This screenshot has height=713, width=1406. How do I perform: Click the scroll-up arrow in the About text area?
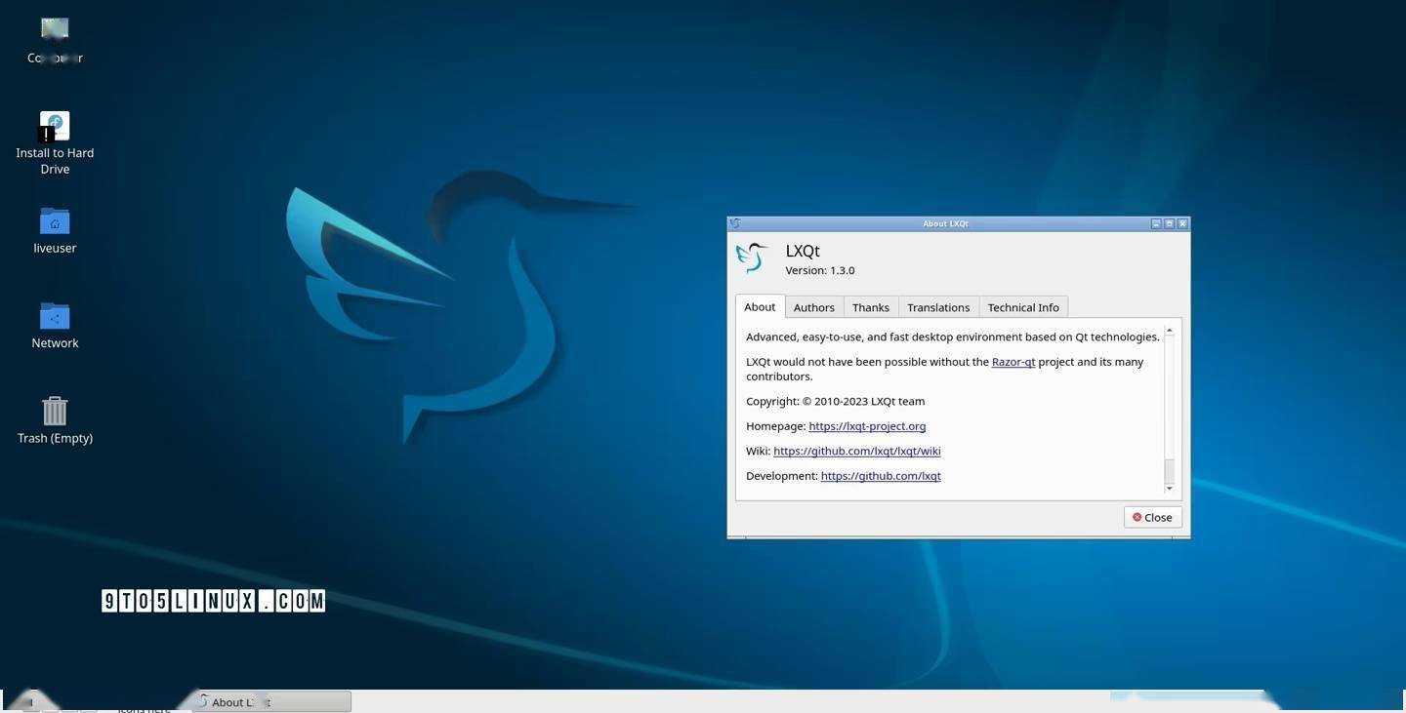(x=1170, y=332)
